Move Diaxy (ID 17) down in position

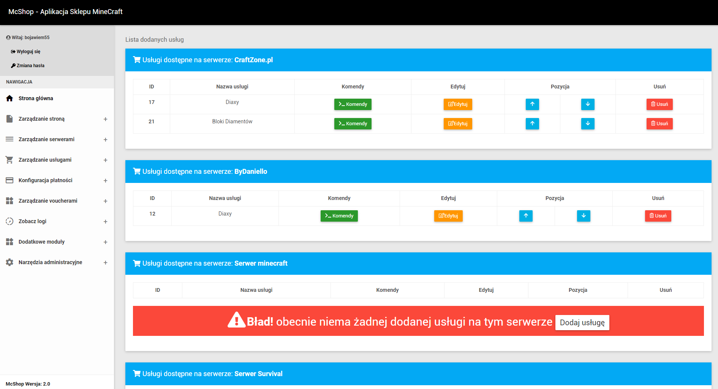588,104
